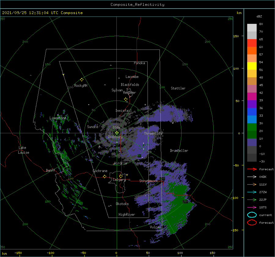Click the RedDeer city label
The height and width of the screenshot is (257, 275).
130,93
